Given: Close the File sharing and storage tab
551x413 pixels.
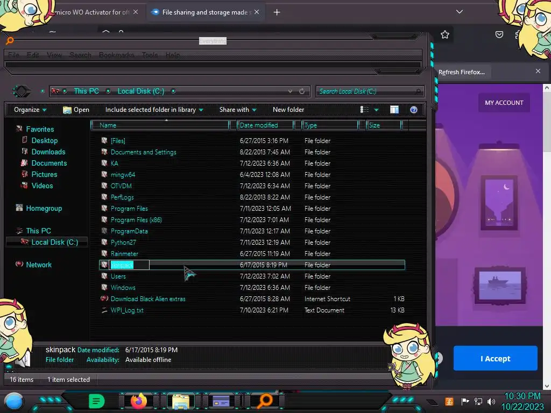Looking at the screenshot, I should [x=257, y=12].
